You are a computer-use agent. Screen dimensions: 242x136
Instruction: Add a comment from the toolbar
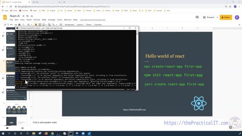(61, 25)
